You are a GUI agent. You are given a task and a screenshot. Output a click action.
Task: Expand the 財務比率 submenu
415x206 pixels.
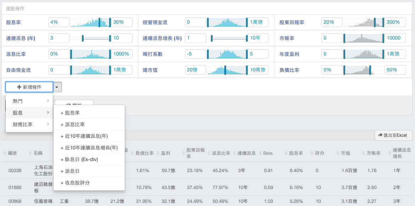[x=29, y=124]
